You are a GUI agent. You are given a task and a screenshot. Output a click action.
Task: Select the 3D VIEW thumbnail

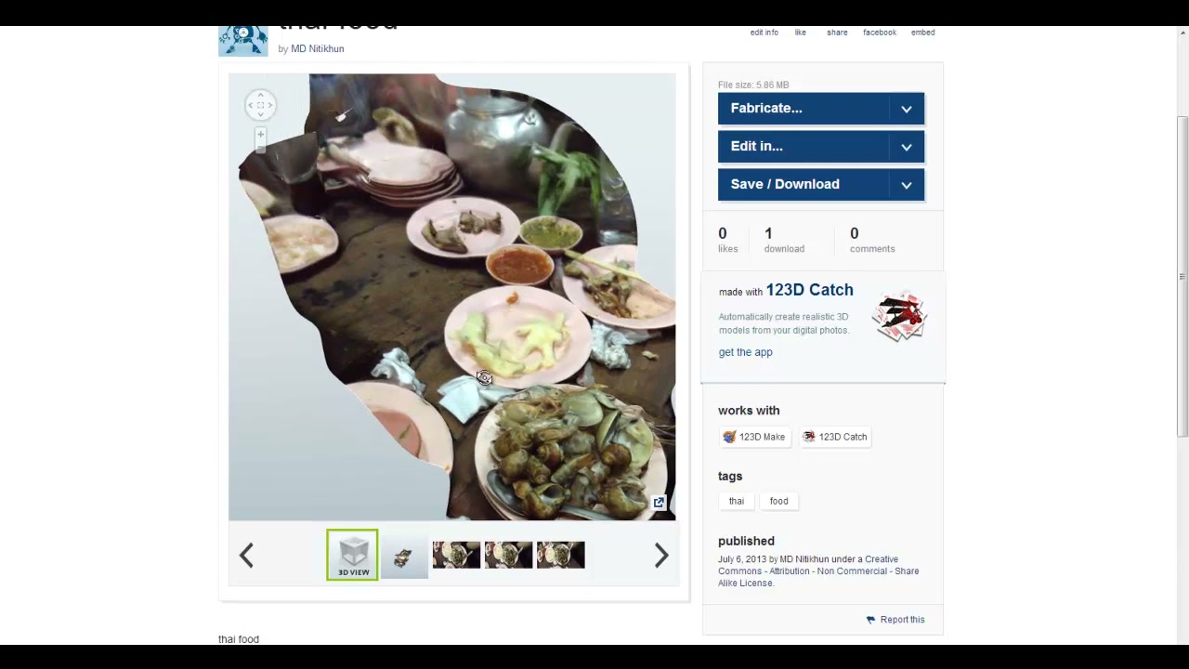click(x=352, y=555)
